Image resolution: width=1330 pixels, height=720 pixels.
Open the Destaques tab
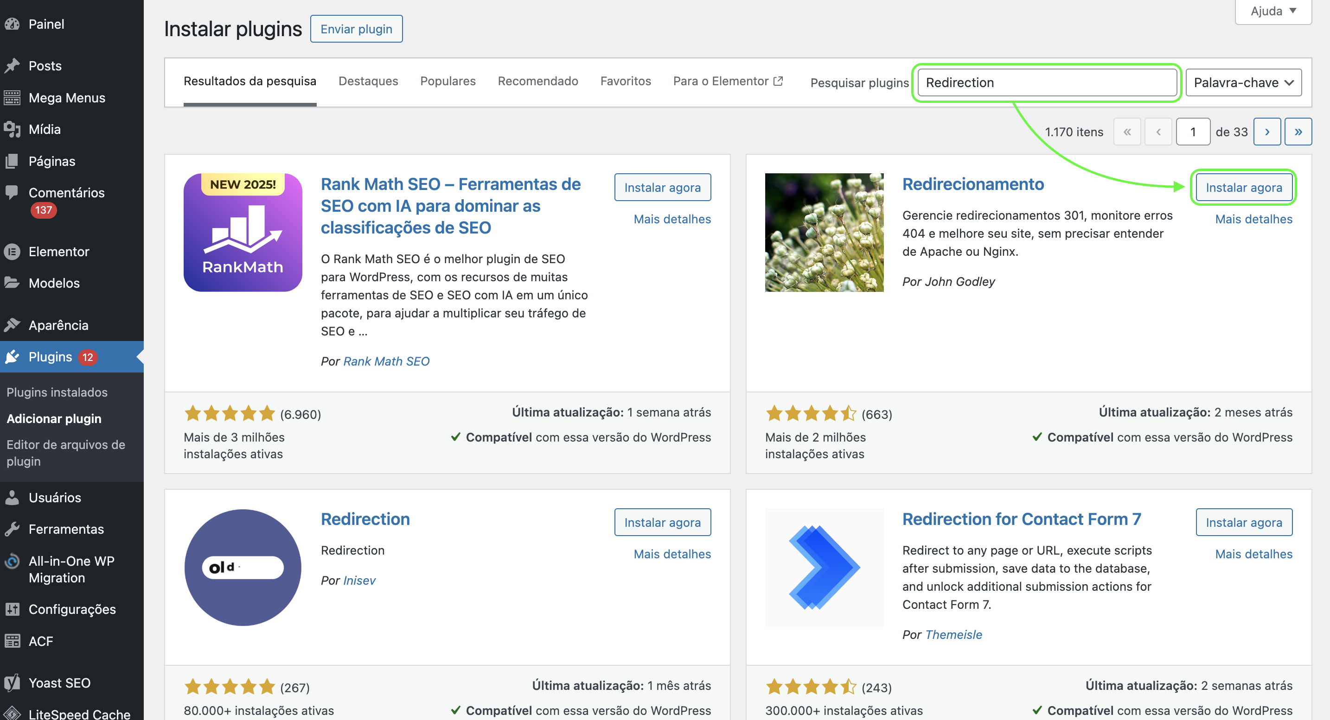(368, 81)
